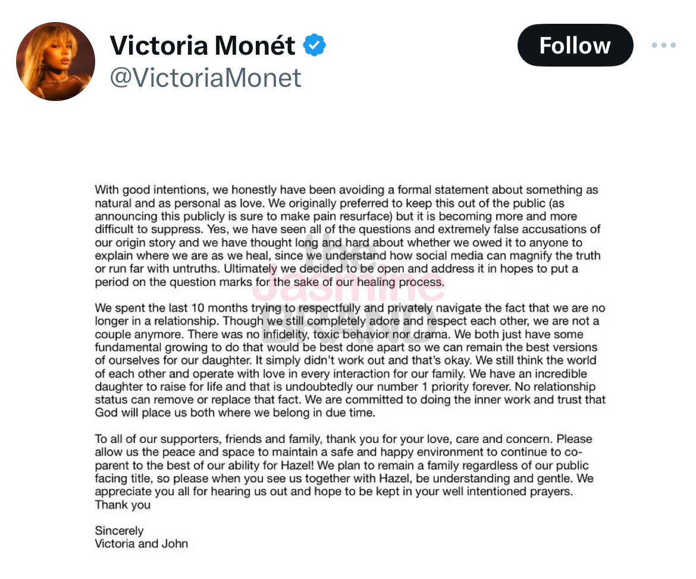Select the paragraph starting "With good intentions"
The image size is (696, 579).
click(347, 236)
